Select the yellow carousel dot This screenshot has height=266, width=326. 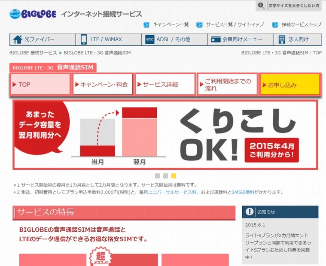(x=174, y=176)
